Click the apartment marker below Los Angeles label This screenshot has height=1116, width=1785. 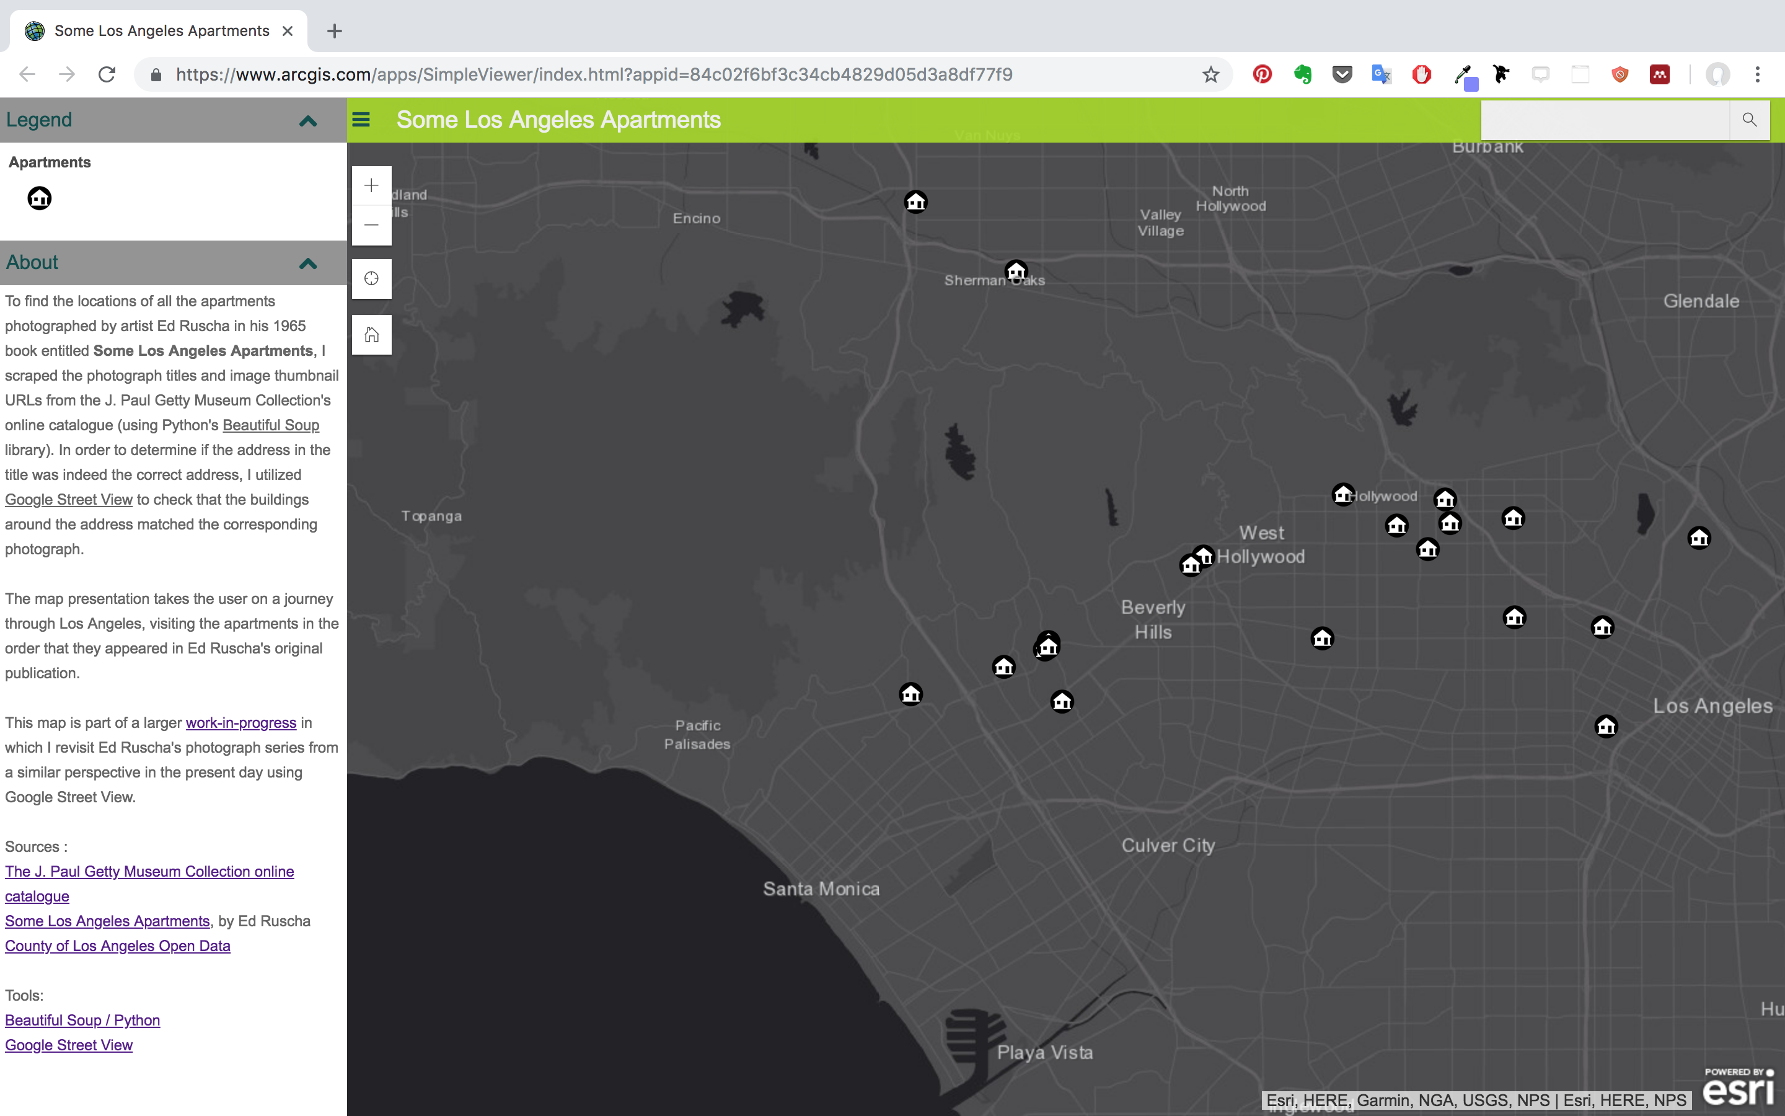pos(1606,726)
